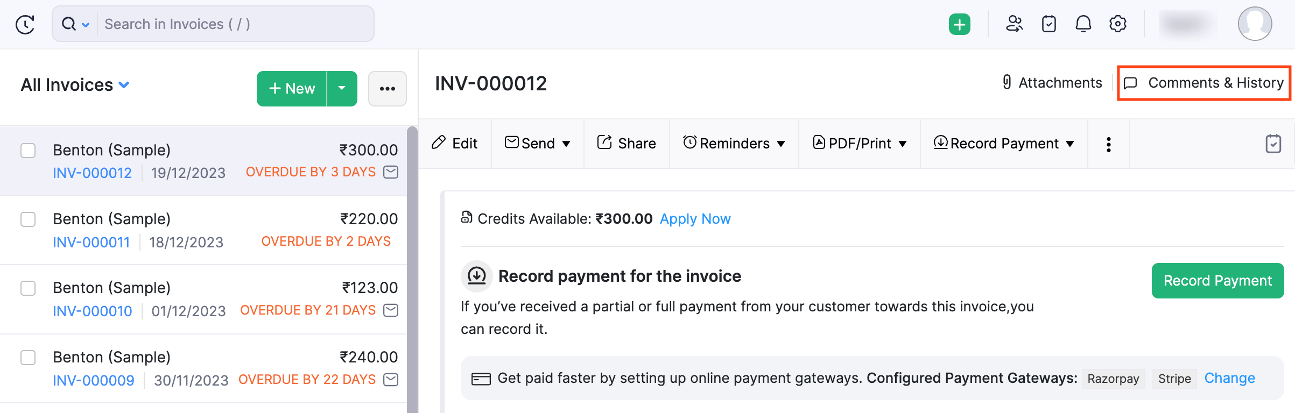Image resolution: width=1295 pixels, height=413 pixels.
Task: Click the user profile avatar
Action: click(1255, 24)
